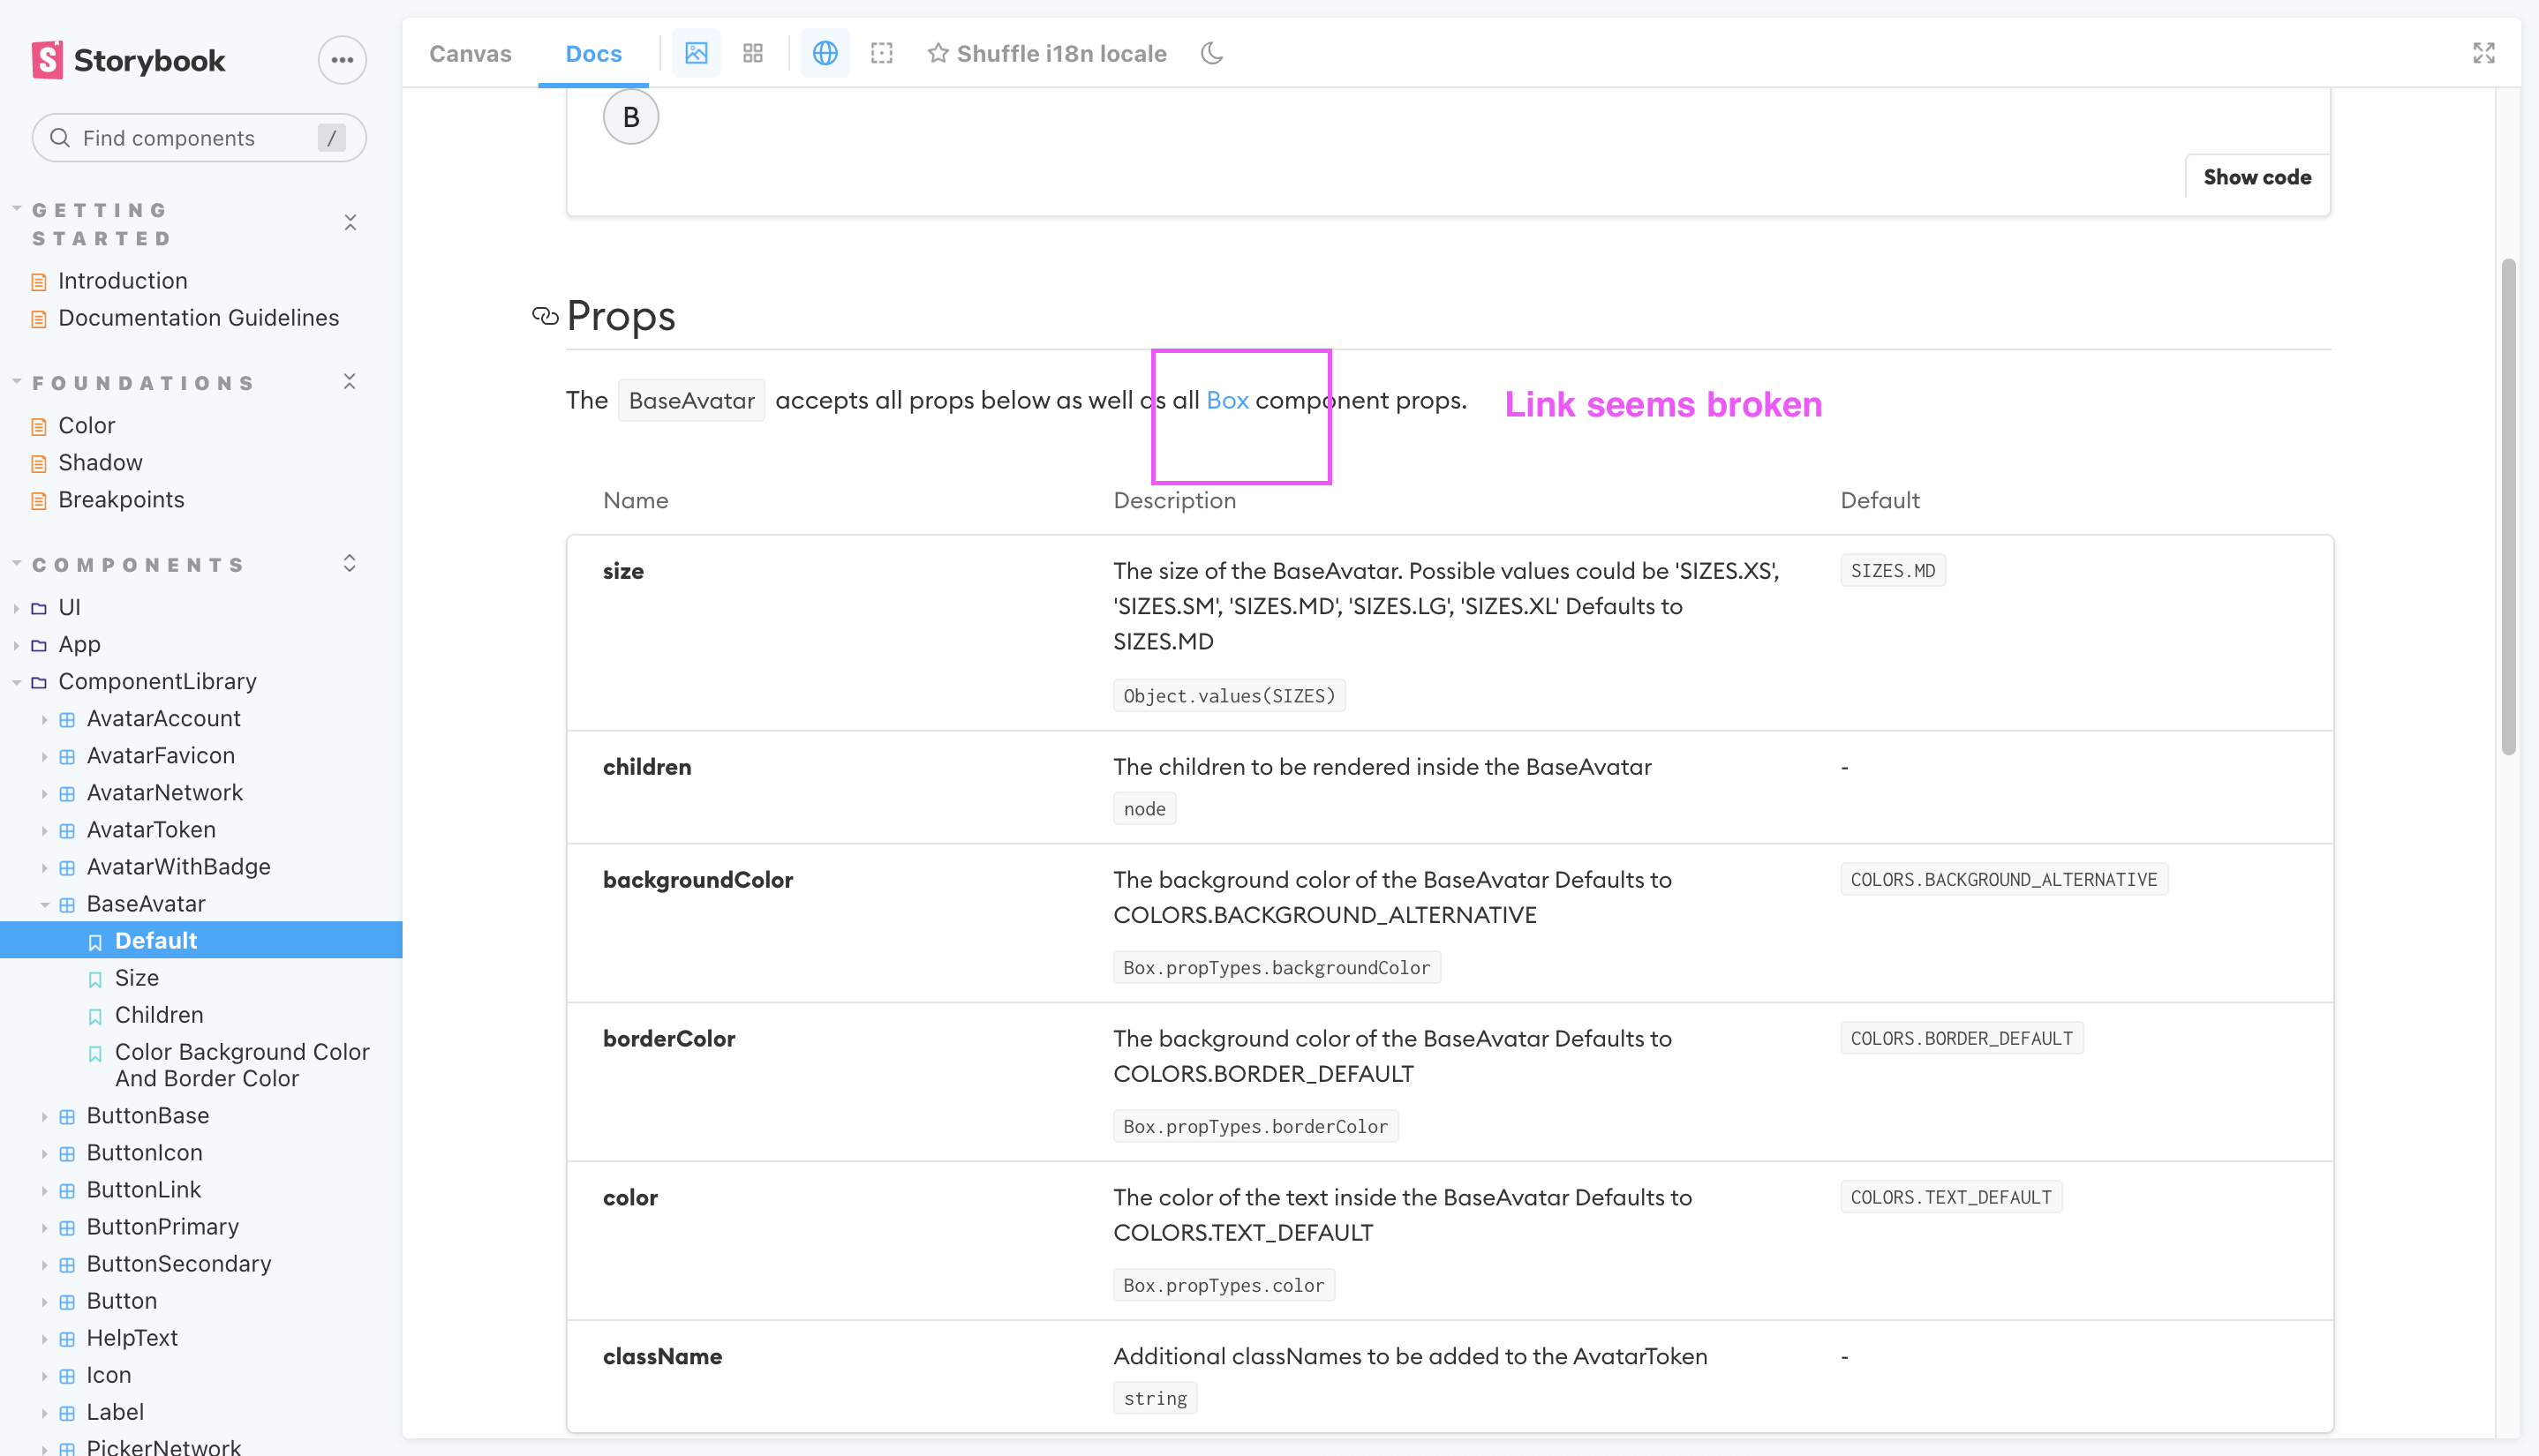Switch to dark mode via moon icon
This screenshot has height=1456, width=2539.
click(x=1210, y=54)
